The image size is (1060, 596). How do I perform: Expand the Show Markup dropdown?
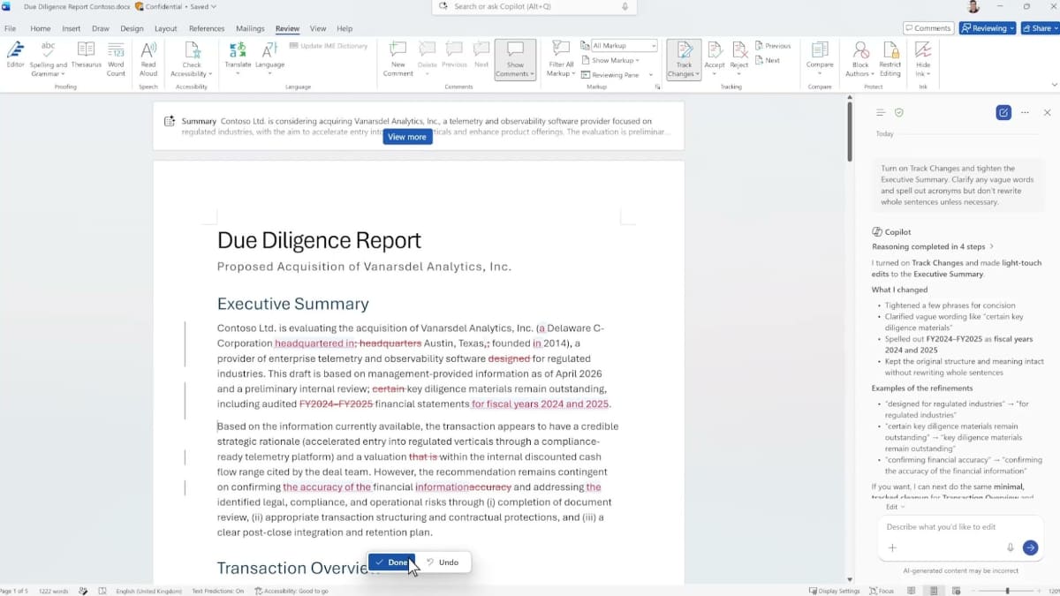[x=613, y=60]
